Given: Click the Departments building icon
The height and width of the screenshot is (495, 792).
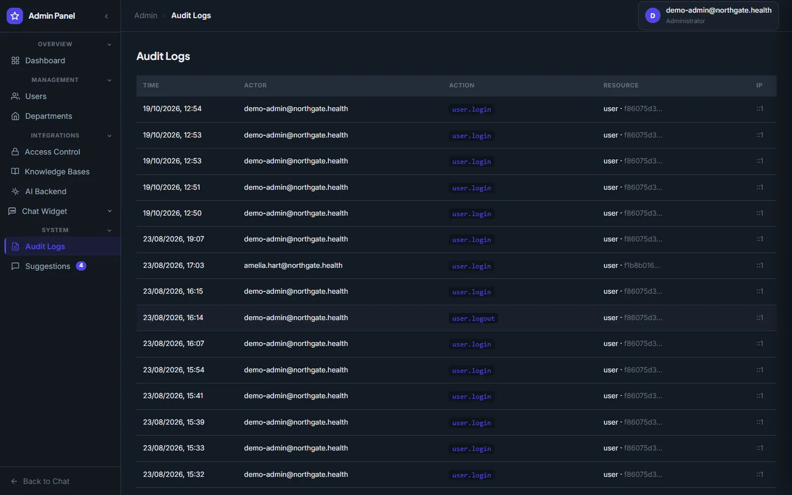Looking at the screenshot, I should [15, 116].
